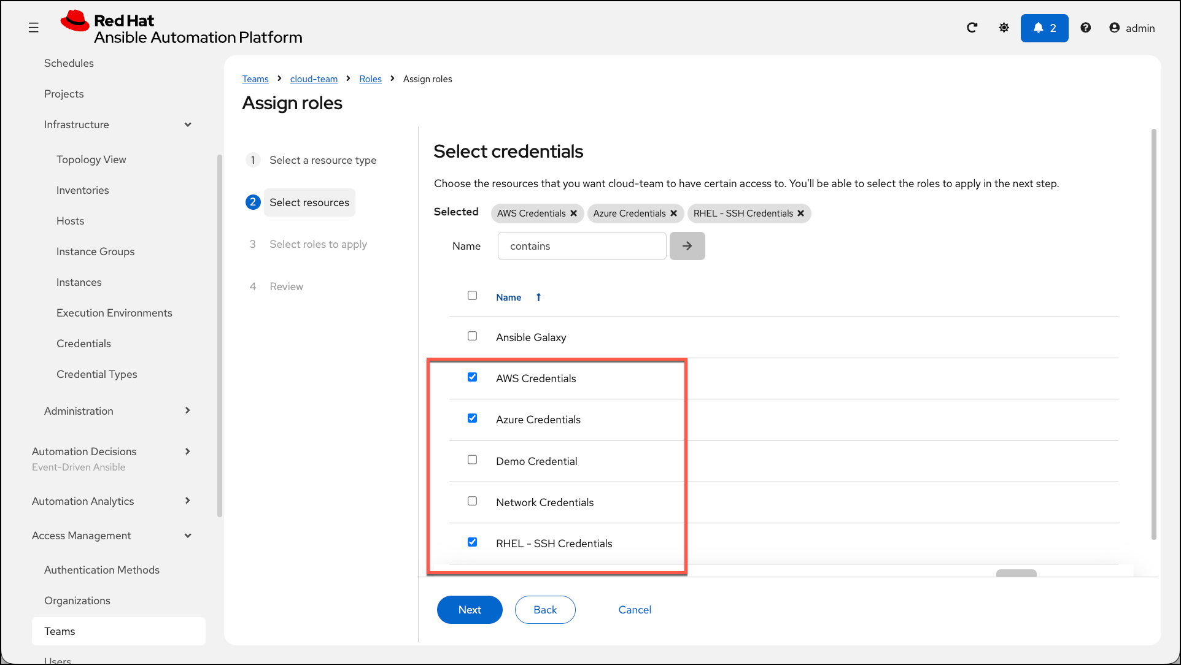Click the Back button
The width and height of the screenshot is (1181, 665).
(545, 610)
